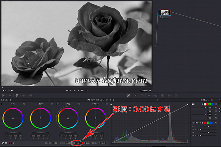Reset the Lift color wheel

pyautogui.click(x=24, y=104)
